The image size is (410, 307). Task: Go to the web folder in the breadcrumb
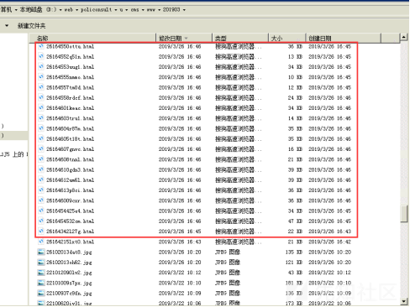[69, 10]
